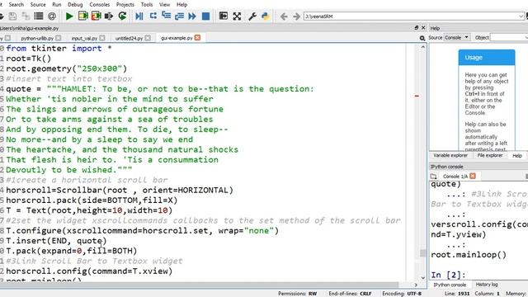The height and width of the screenshot is (297, 528).
Task: Click 'Encoding: UTF-8' in status bar
Action: click(402, 294)
